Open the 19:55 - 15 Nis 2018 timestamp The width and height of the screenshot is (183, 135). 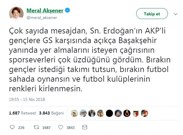(x=27, y=99)
